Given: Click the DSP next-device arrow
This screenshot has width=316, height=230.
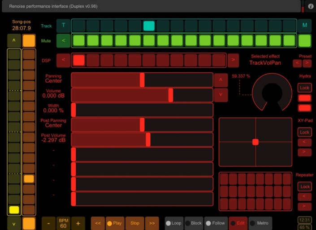Looking at the screenshot, I should pos(233,60).
